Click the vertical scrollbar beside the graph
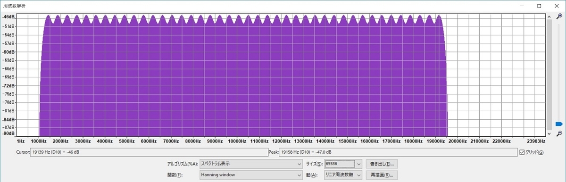The height and width of the screenshot is (182, 566). pyautogui.click(x=549, y=74)
